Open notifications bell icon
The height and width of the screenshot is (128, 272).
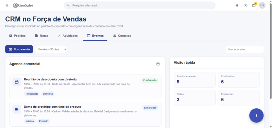(237, 5)
